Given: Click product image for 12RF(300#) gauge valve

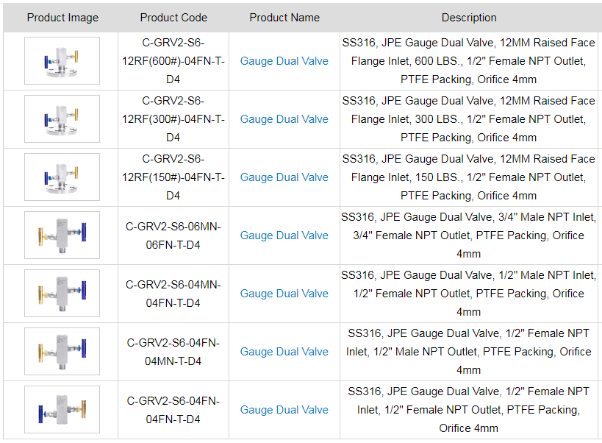Looking at the screenshot, I should (x=62, y=119).
